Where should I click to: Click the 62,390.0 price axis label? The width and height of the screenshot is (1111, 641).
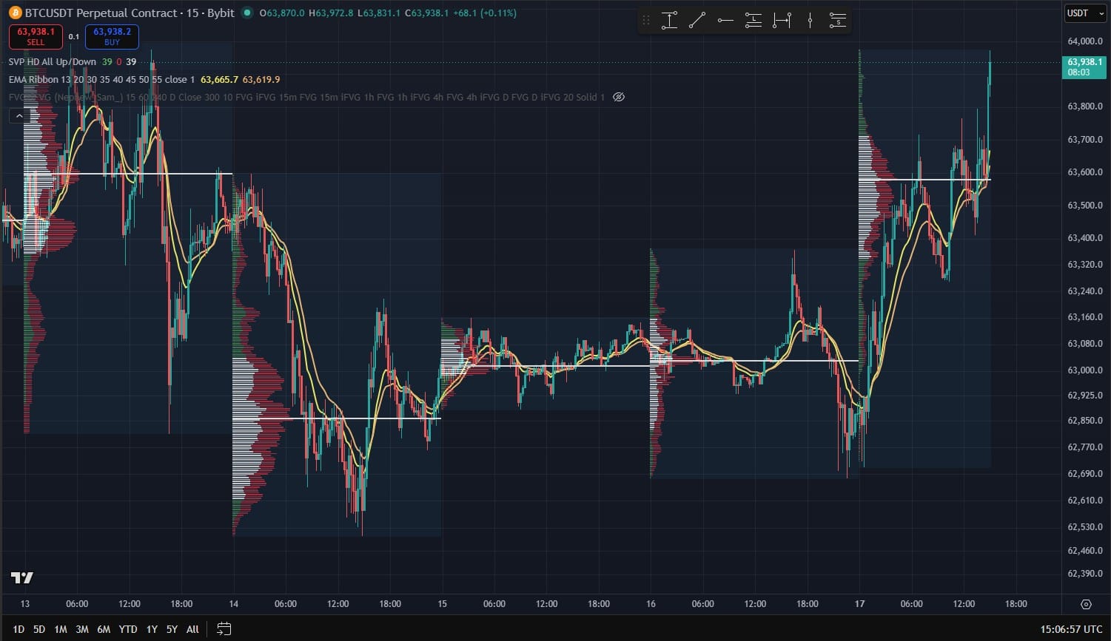1085,574
